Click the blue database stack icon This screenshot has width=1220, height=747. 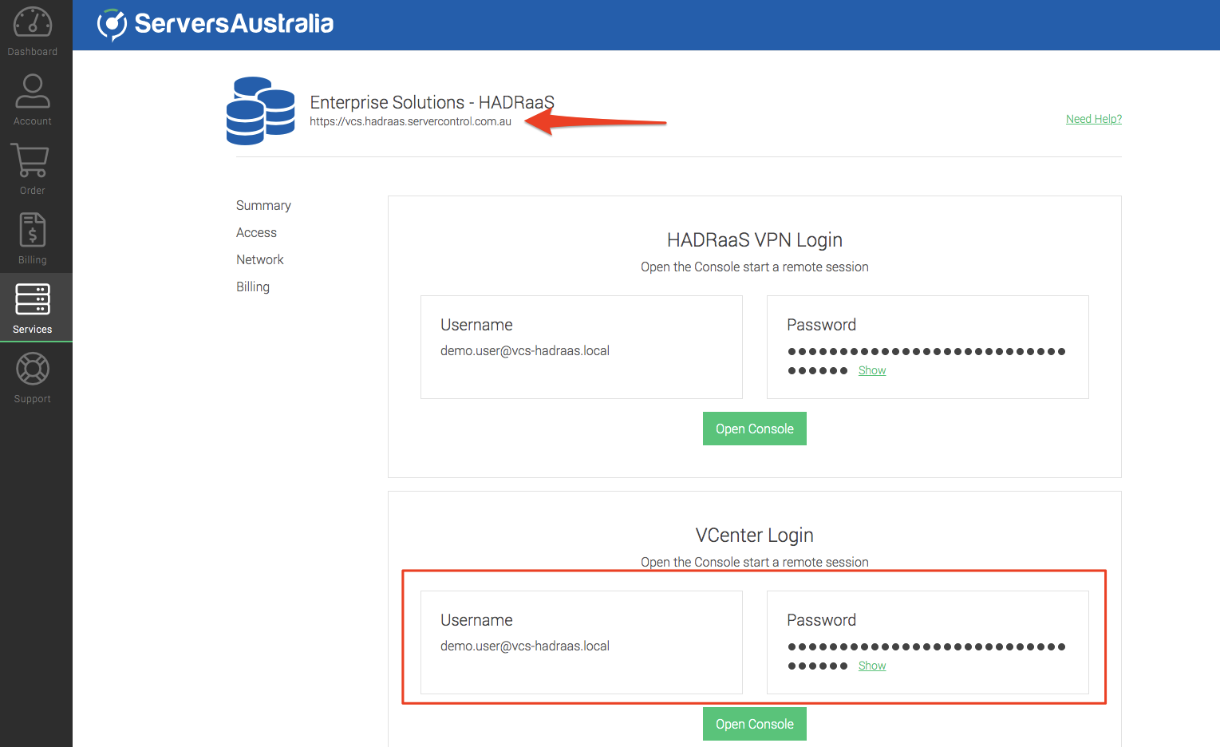260,111
